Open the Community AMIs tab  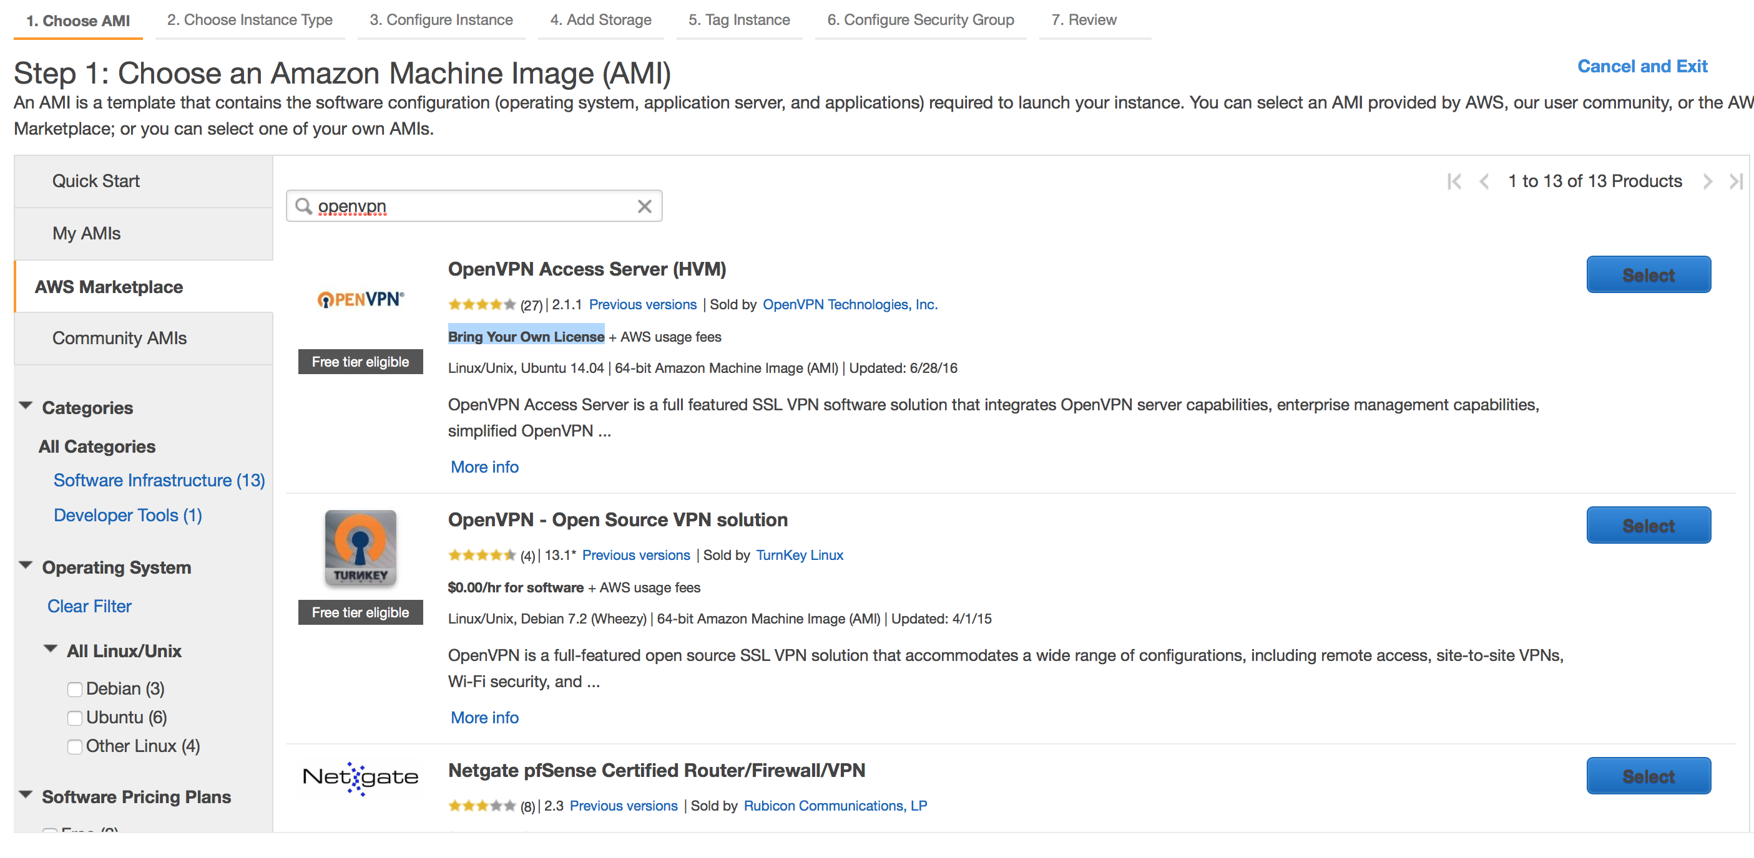(144, 338)
